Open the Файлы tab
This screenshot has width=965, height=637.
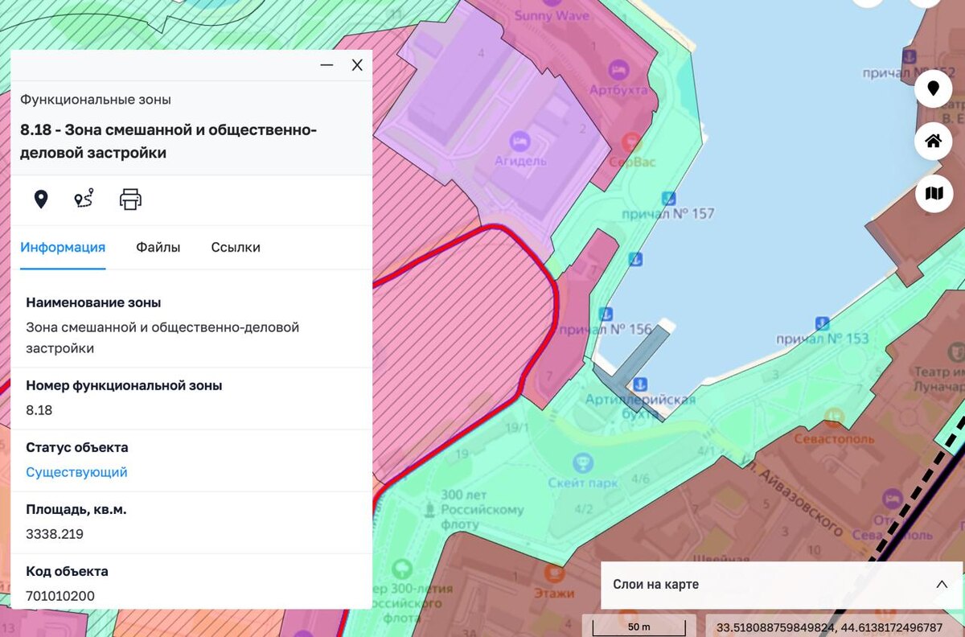158,247
